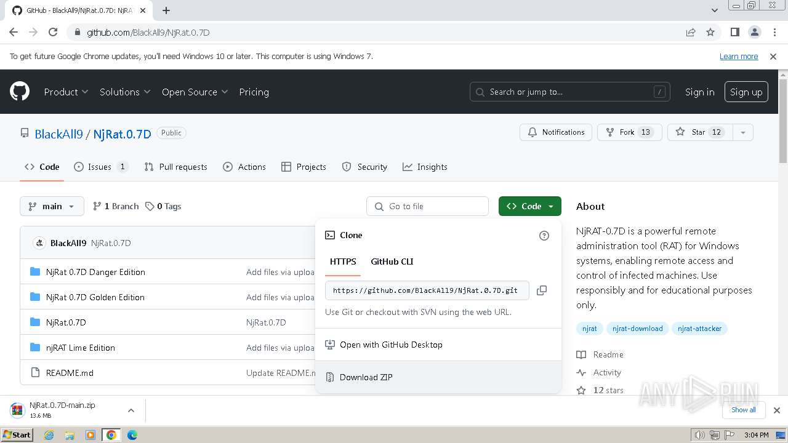Close the downloads bar
The image size is (788, 443).
[777, 410]
